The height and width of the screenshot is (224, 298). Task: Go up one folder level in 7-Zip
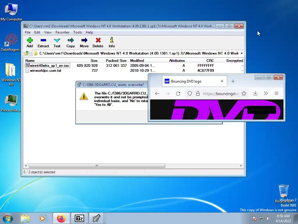(x=27, y=53)
